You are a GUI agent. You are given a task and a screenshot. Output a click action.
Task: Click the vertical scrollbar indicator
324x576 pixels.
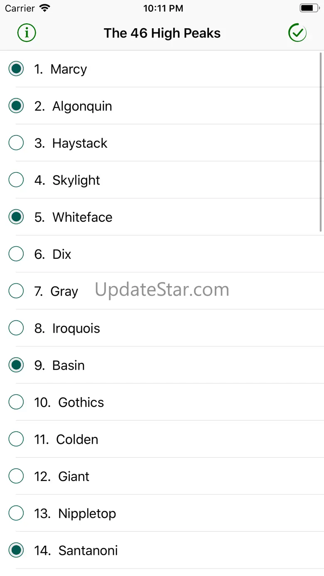pyautogui.click(x=321, y=141)
